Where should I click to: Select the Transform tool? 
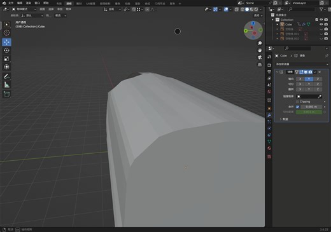[x=6, y=67]
